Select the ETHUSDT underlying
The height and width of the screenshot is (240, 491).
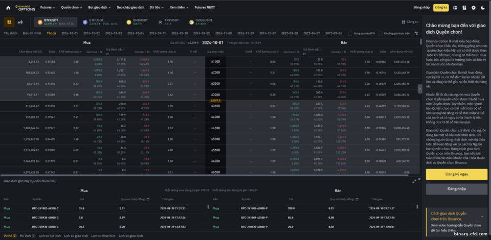(x=100, y=22)
